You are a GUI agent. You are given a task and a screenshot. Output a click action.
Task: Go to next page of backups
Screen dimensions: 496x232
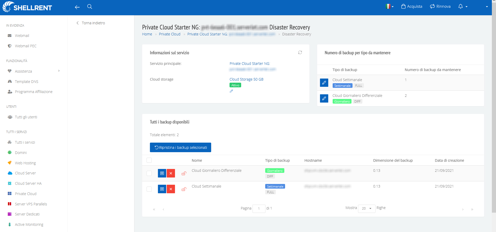463,209
